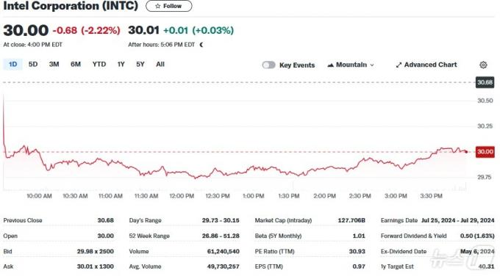The height and width of the screenshot is (276, 500).
Task: Click the PE Ratio (TTM) value 30.93
Action: (357, 252)
